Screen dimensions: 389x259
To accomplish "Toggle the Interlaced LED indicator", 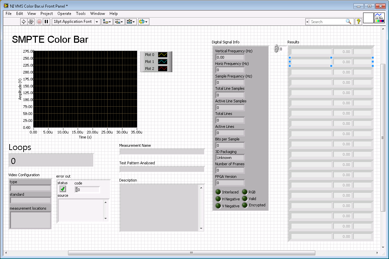I will point(218,192).
